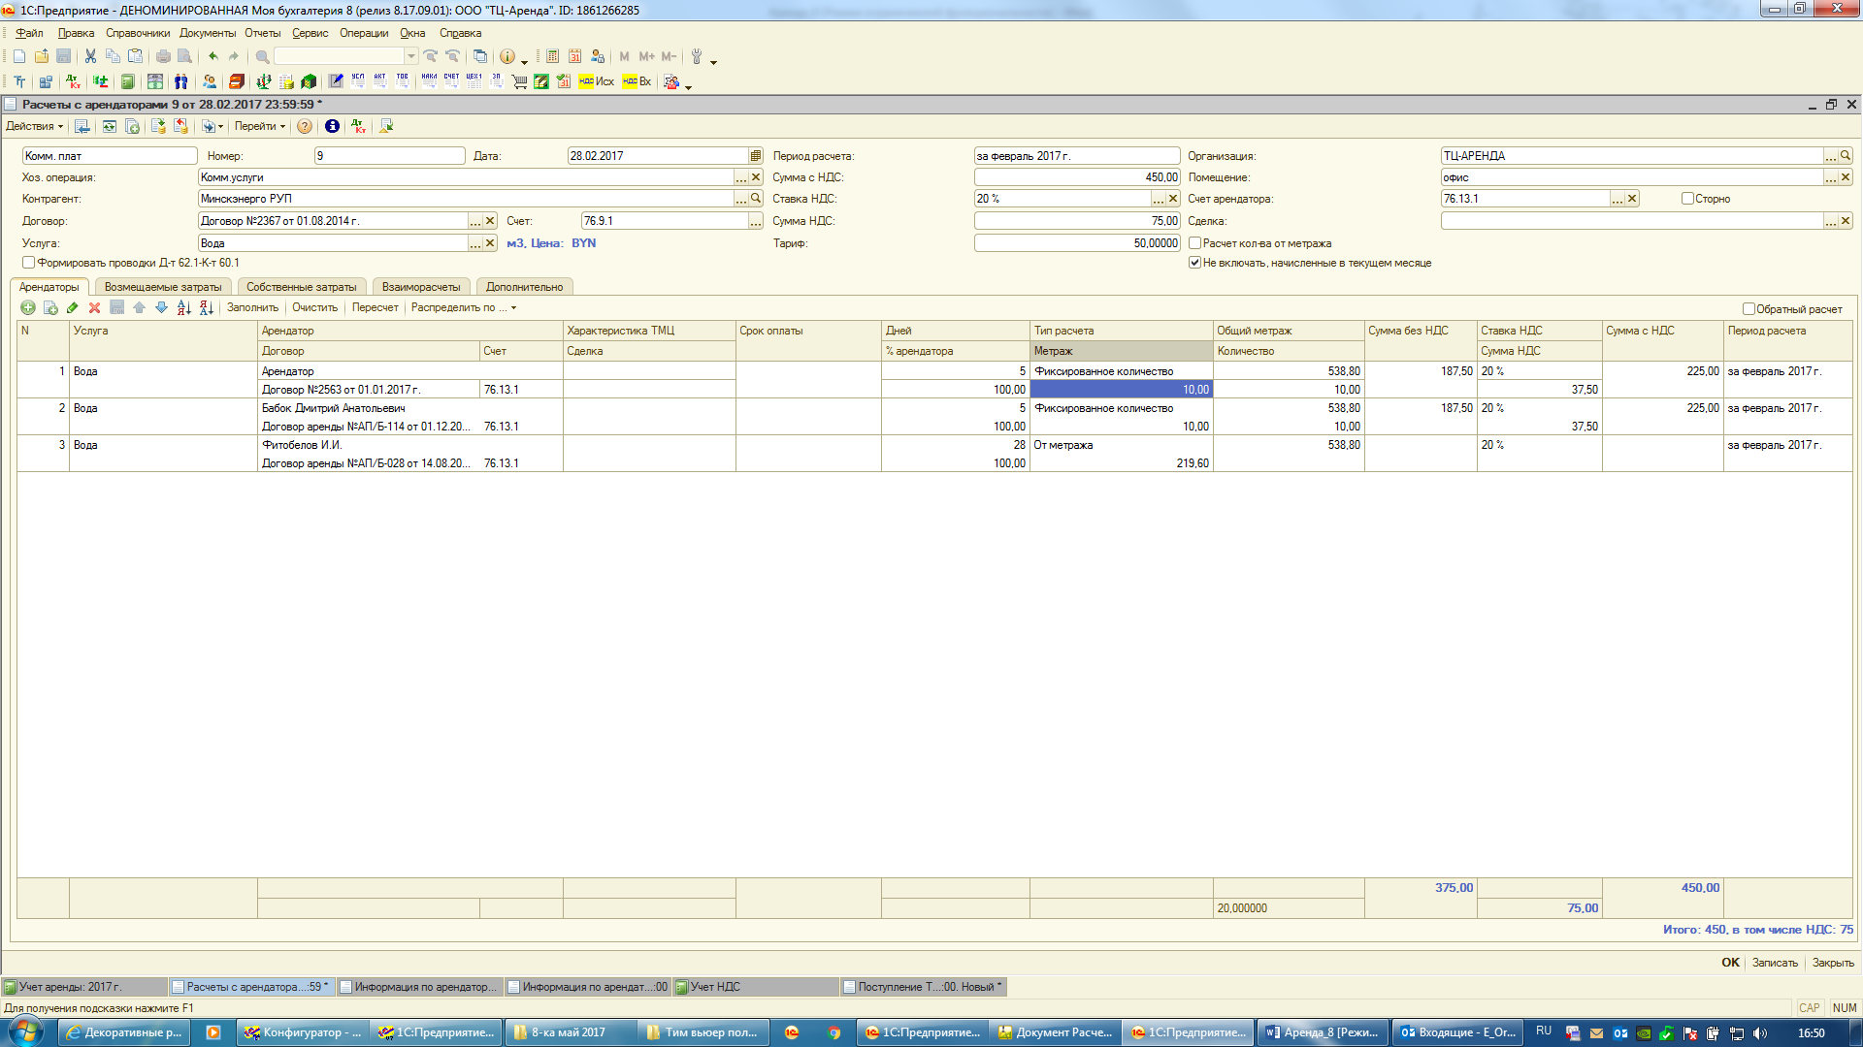Click the scissors cut icon
This screenshot has width=1863, height=1047.
click(90, 57)
